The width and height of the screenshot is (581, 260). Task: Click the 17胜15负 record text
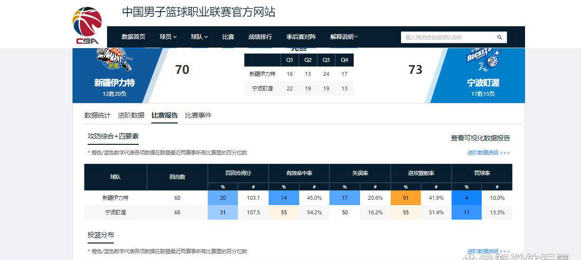(483, 94)
